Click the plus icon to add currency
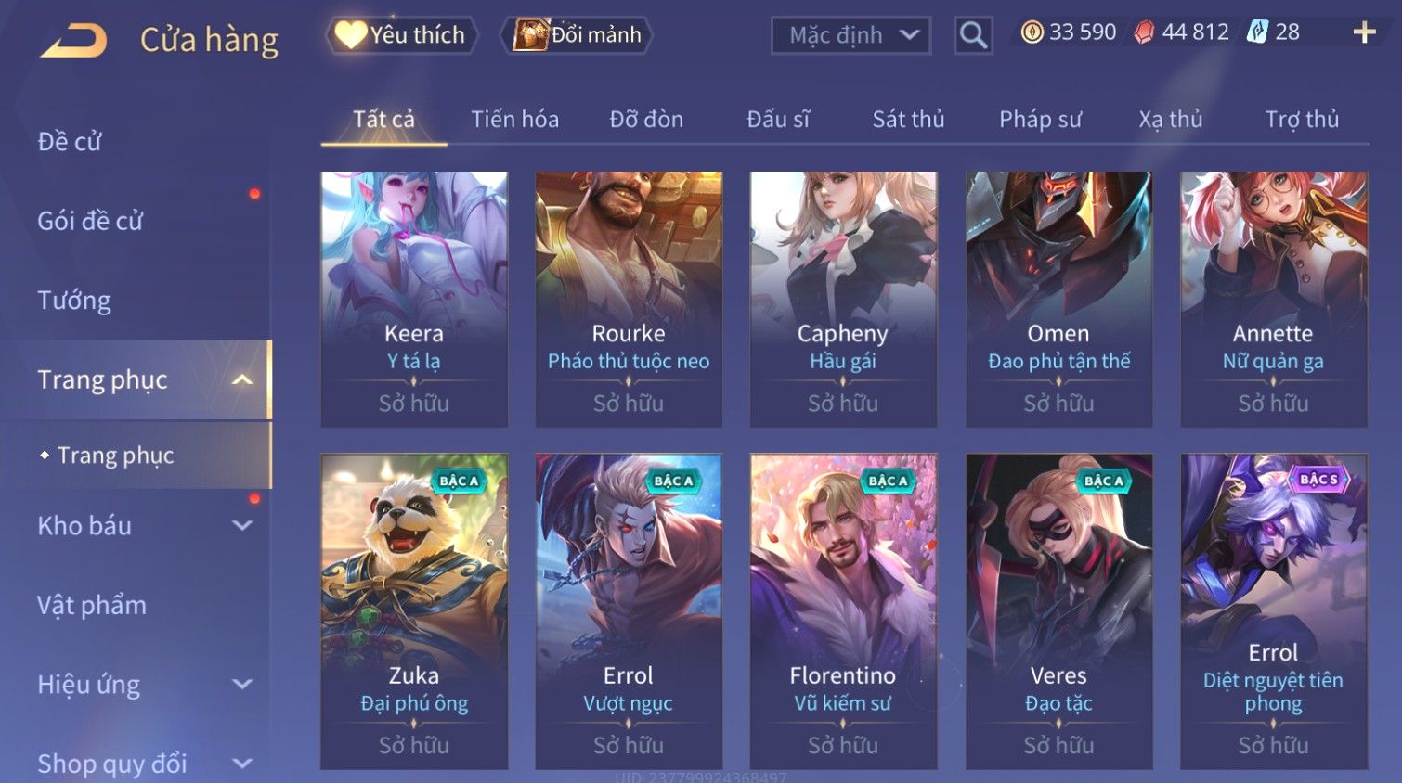1402x783 pixels. pyautogui.click(x=1364, y=33)
